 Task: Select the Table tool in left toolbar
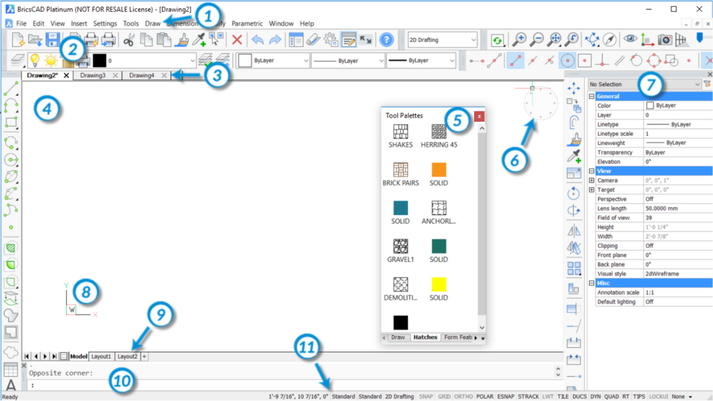[11, 369]
